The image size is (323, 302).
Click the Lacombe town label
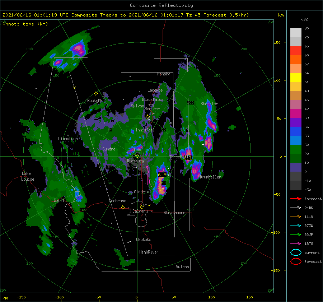[155, 90]
